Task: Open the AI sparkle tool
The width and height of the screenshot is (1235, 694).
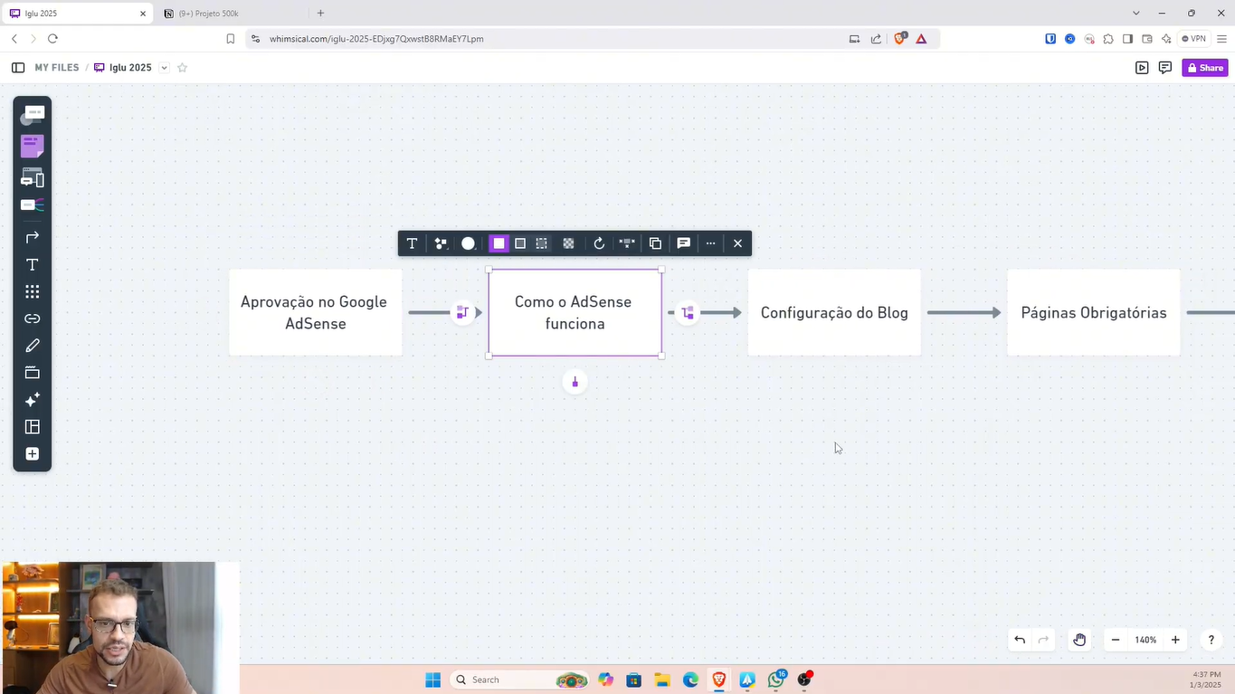Action: coord(33,400)
